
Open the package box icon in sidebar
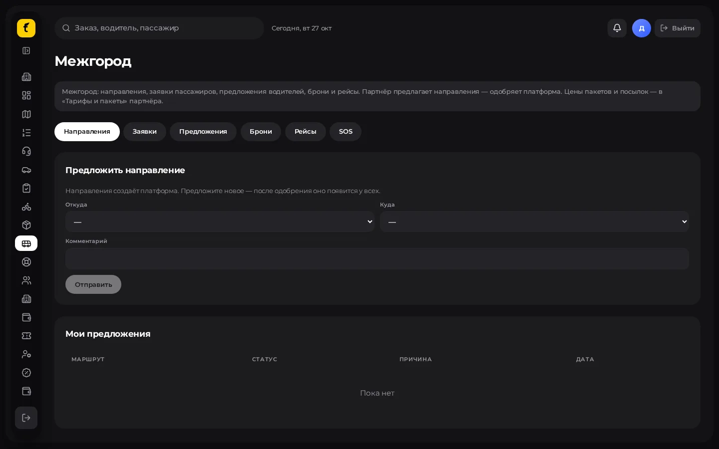[26, 225]
